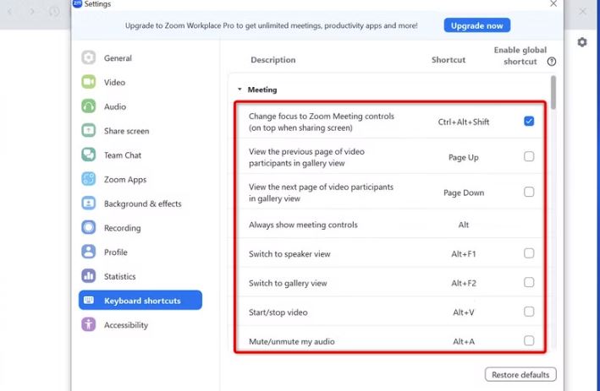Click the Video camera icon in sidebar

point(88,82)
